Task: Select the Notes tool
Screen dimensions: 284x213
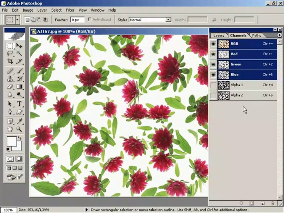Action: 10,121
